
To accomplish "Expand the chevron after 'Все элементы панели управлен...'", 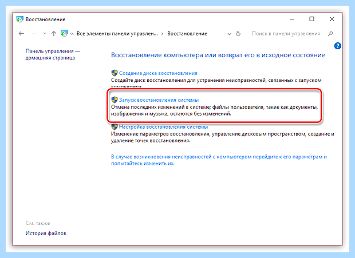I will tap(162, 34).
